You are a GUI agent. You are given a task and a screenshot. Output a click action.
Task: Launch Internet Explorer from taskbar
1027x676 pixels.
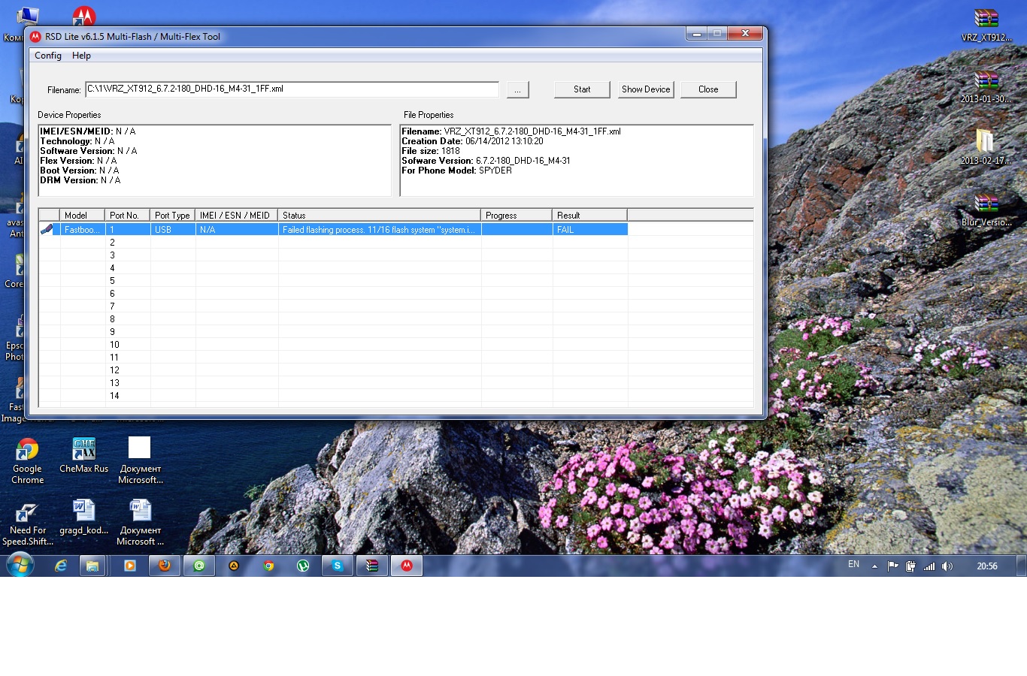coord(61,566)
